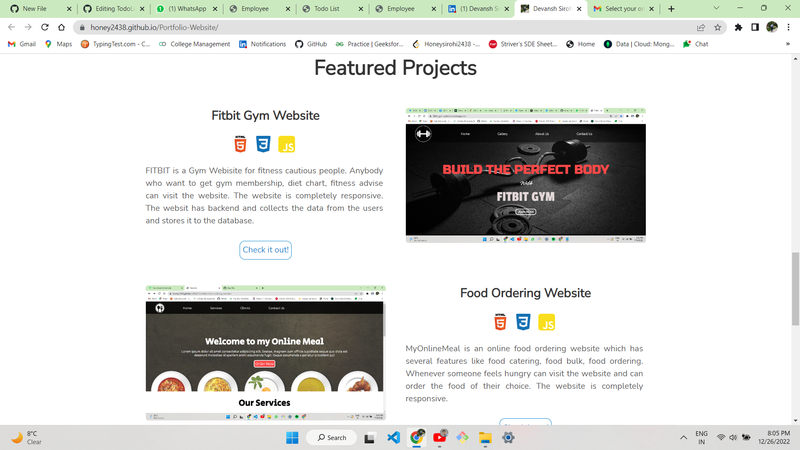Open File Explorer from the taskbar
800x450 pixels.
(x=485, y=437)
